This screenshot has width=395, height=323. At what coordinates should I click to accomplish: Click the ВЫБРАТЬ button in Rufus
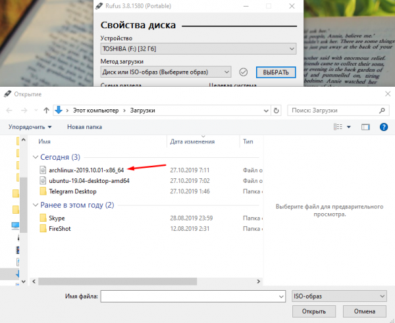[276, 72]
